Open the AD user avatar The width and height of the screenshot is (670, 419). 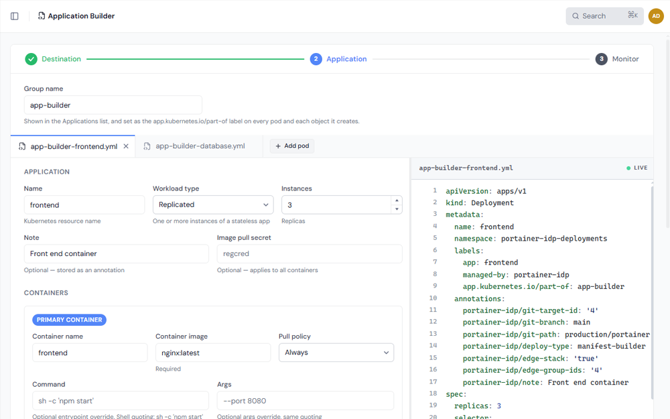point(656,16)
